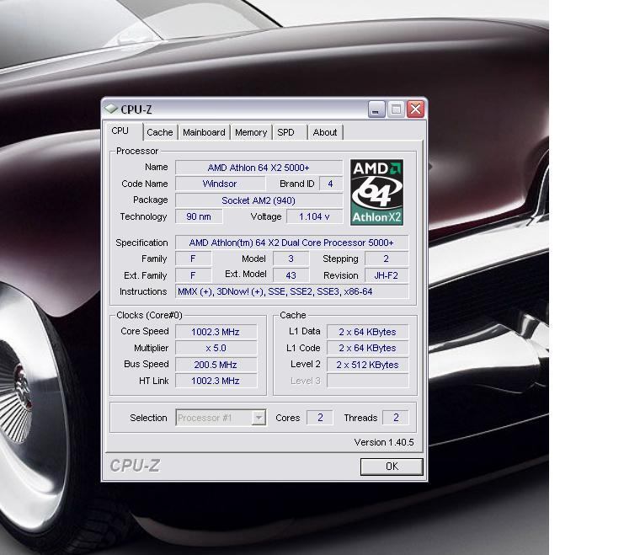Image resolution: width=640 pixels, height=555 pixels.
Task: Click the Name field AMD Athlon 64 X2 5000+
Action: pyautogui.click(x=259, y=168)
